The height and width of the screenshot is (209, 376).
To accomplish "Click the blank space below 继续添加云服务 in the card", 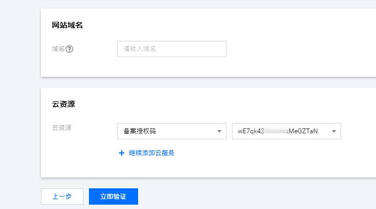I will pyautogui.click(x=204, y=168).
